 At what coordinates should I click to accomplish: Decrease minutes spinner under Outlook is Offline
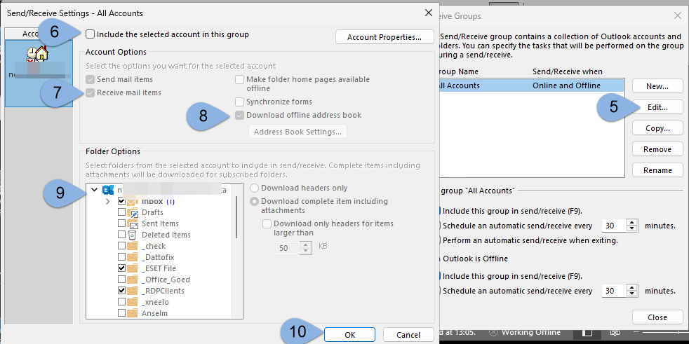click(x=631, y=294)
